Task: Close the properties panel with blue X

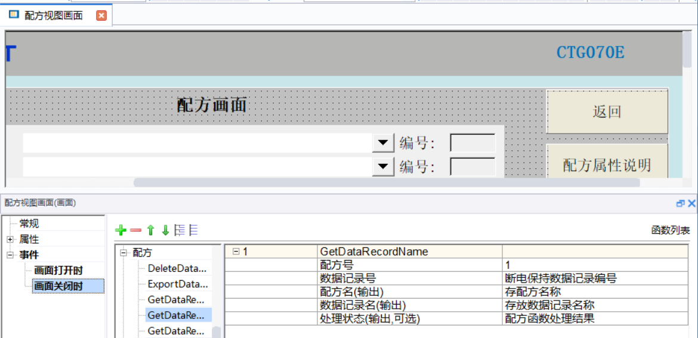Action: coord(691,203)
